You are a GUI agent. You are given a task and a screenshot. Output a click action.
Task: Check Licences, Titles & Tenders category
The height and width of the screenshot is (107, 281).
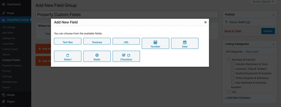pos(233,69)
